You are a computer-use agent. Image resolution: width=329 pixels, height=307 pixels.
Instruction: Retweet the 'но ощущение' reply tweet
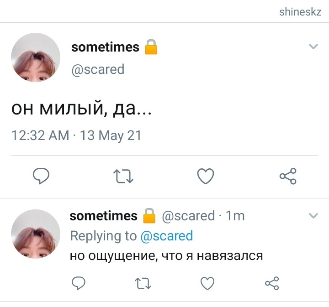143,283
